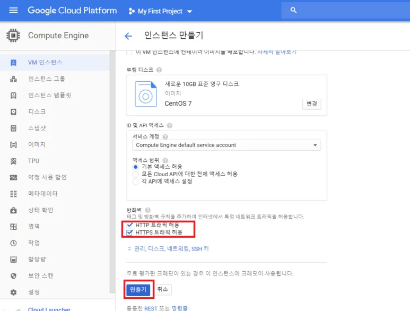Click the 작업 clock icon
Screen dimensions: 410x311
13,243
